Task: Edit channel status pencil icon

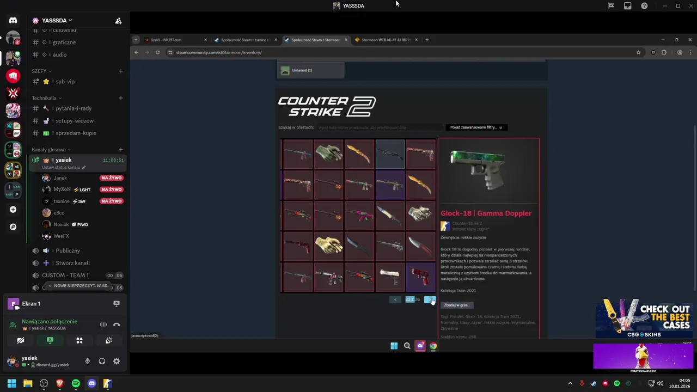Action: coord(84,168)
